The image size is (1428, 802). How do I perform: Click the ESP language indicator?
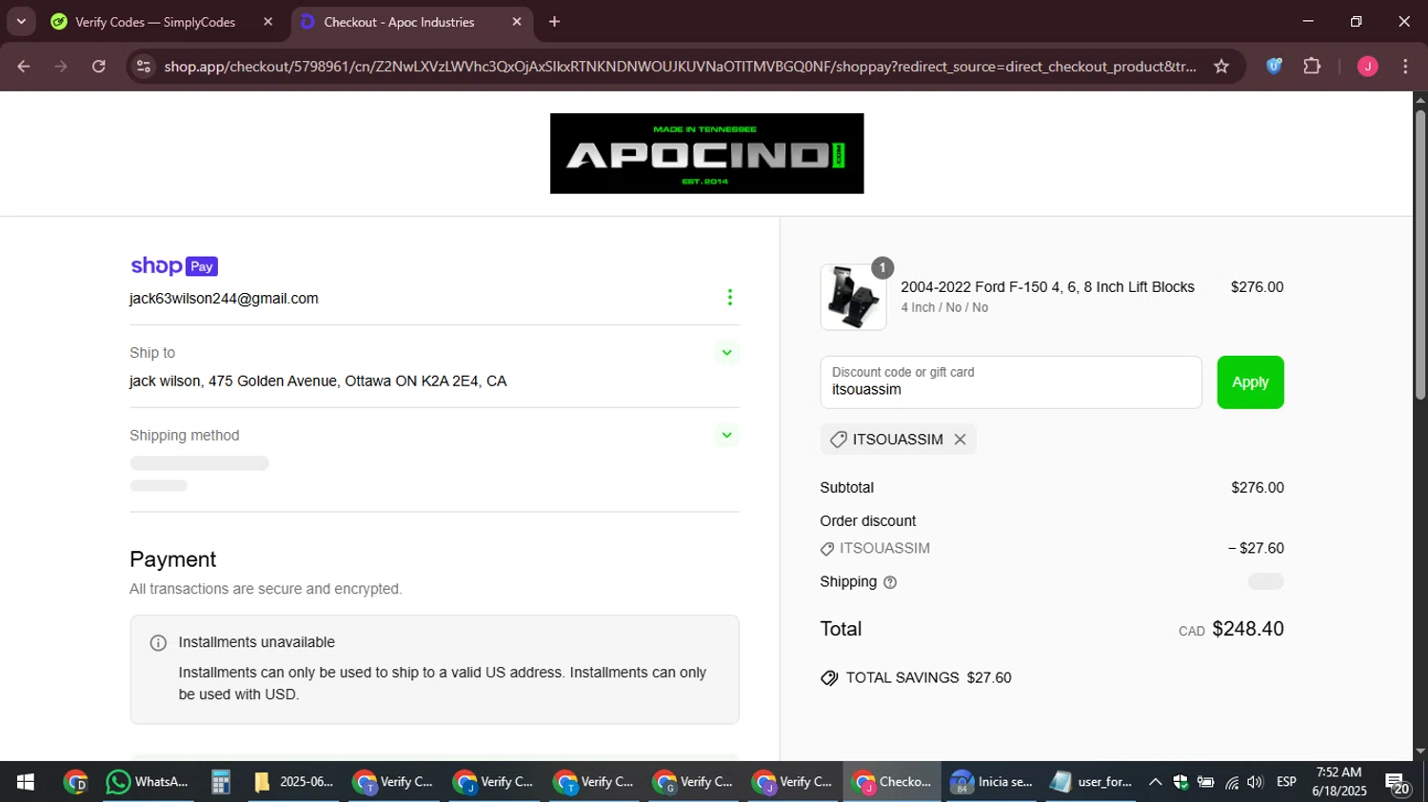tap(1286, 782)
